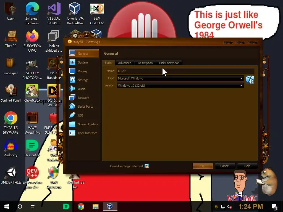Select the System category in sidebar
The image size is (283, 212).
(84, 62)
